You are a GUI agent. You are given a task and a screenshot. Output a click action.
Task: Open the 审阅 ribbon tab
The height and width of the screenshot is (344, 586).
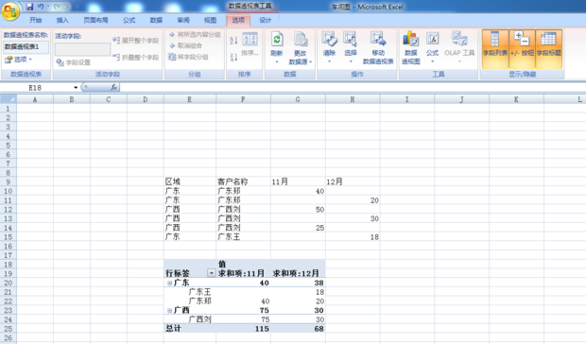point(183,20)
